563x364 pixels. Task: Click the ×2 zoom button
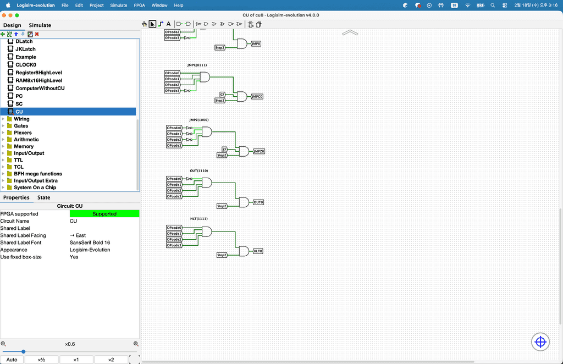point(111,360)
